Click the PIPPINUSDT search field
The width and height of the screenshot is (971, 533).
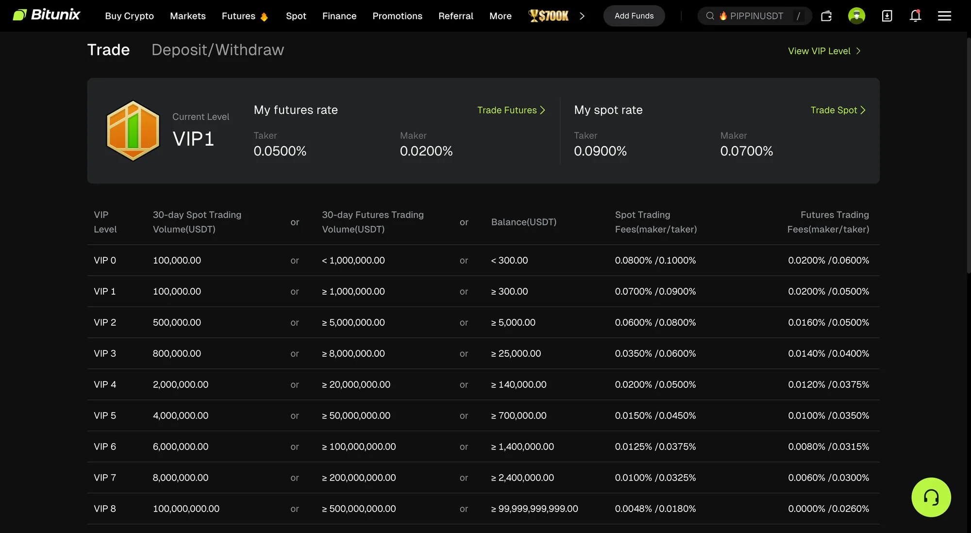(x=754, y=16)
